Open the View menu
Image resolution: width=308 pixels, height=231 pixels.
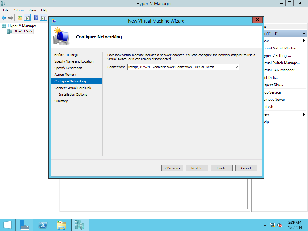tap(32, 10)
